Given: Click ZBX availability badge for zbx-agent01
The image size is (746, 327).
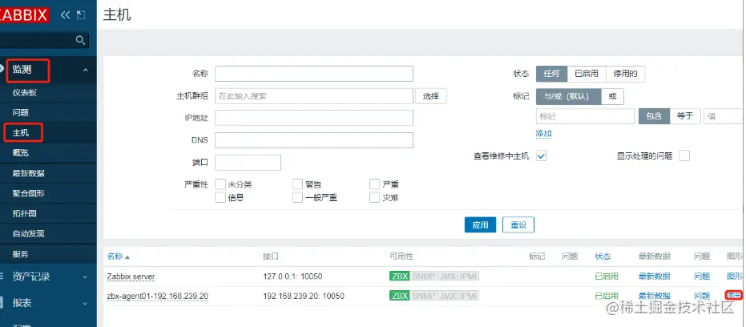Looking at the screenshot, I should click(x=400, y=296).
